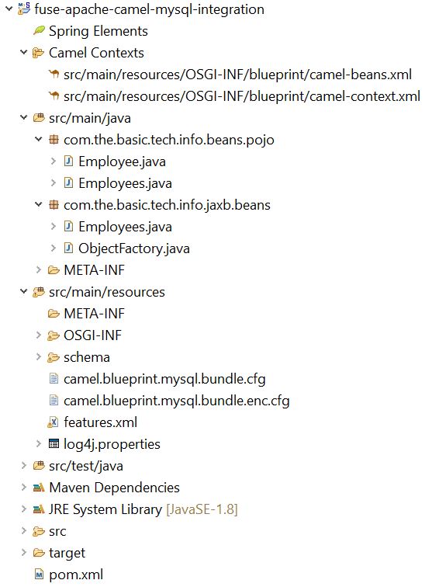Expand the JRE System Library node

click(24, 509)
